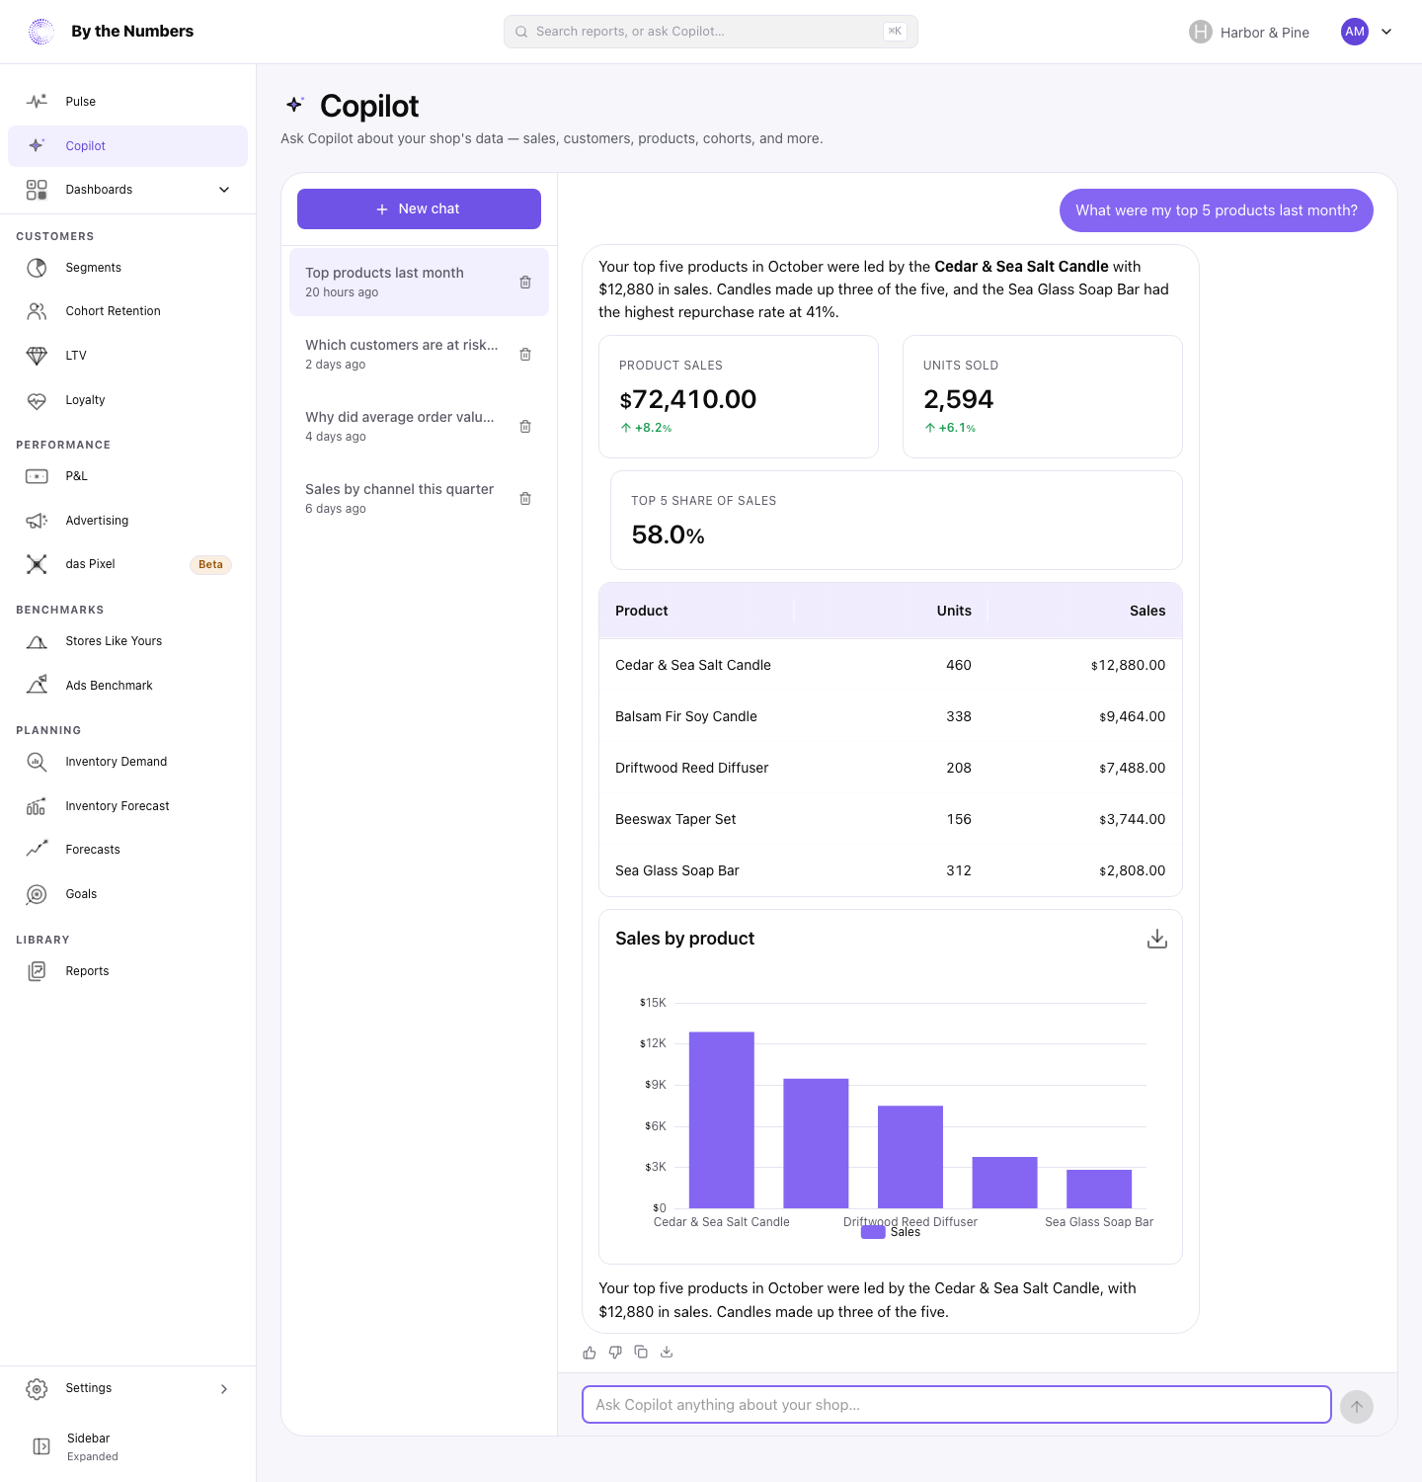This screenshot has width=1422, height=1482.
Task: Go to the Advertising page
Action: tap(127, 521)
